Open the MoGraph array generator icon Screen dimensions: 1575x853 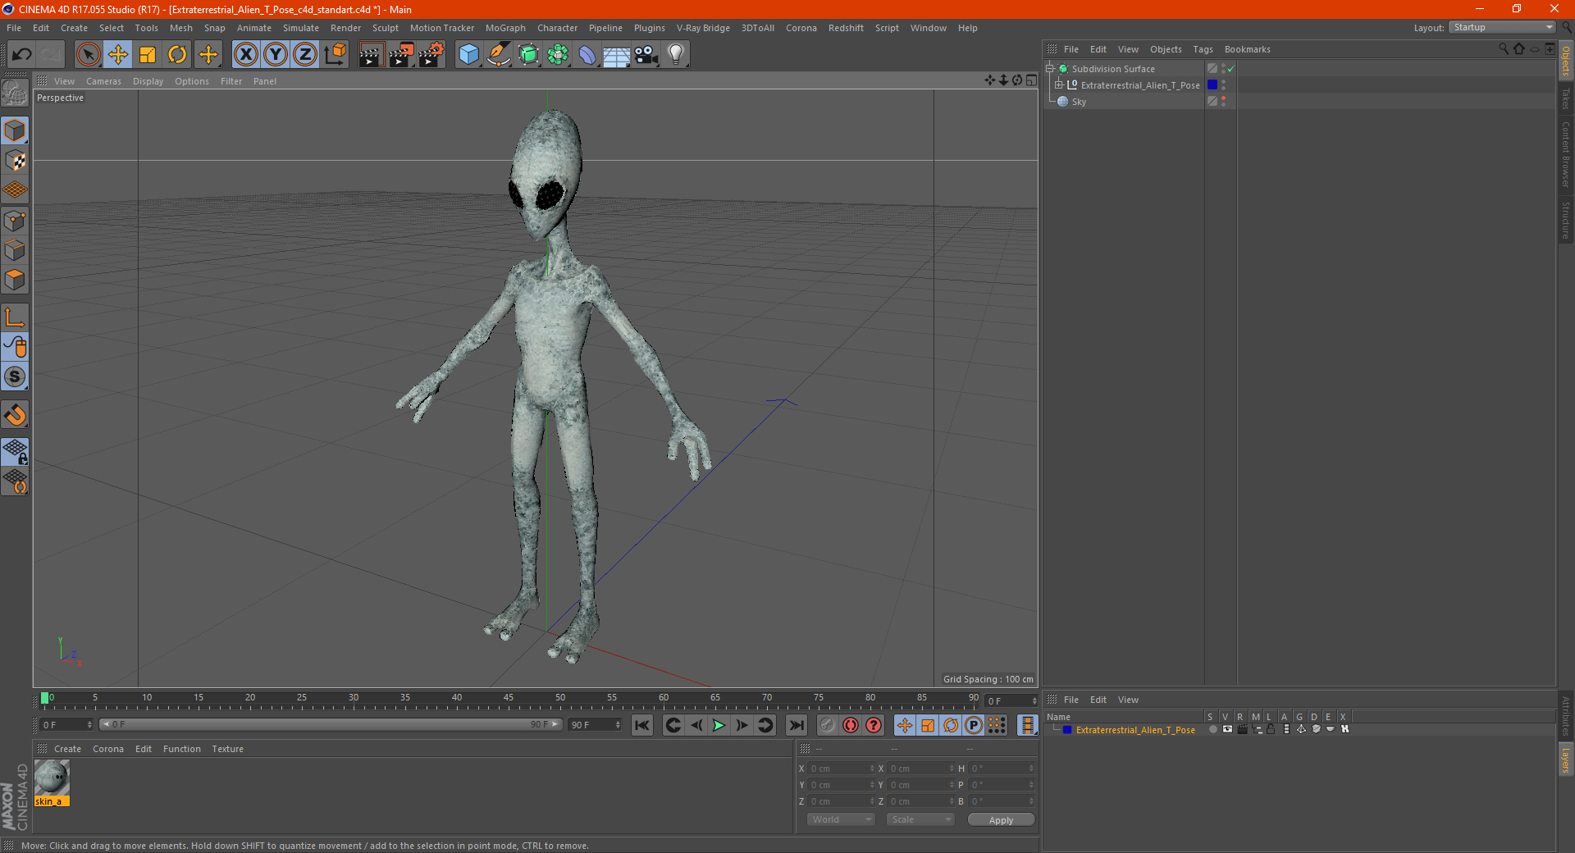558,55
